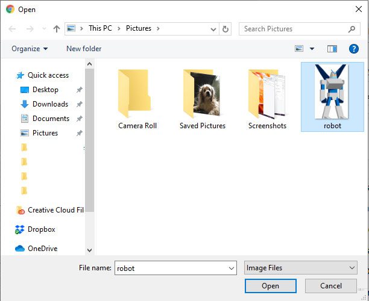Click the Chrome icon in title bar
The image size is (369, 301).
[10, 10]
